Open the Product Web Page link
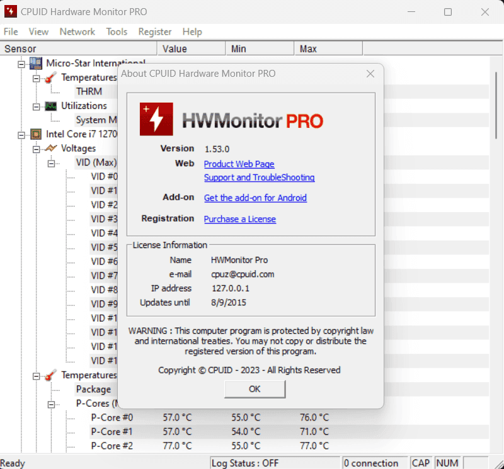Image resolution: width=504 pixels, height=469 pixels. point(239,164)
